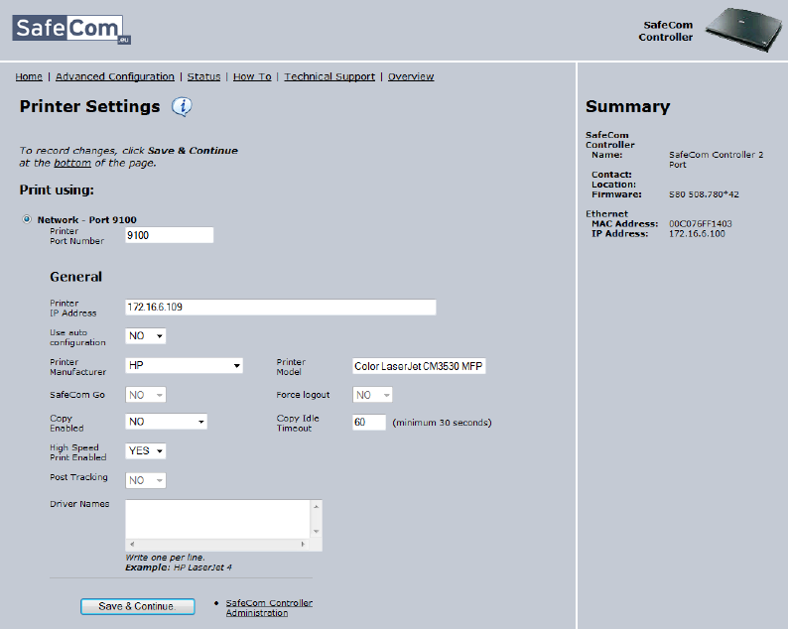Click the summary IP address 172.16.6.100
788x629 pixels.
click(697, 233)
